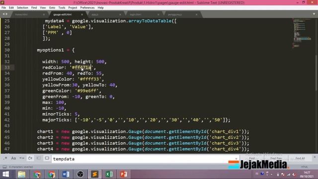This screenshot has height=179, width=318.
Task: Click line number 30 in gutter
Action: tap(7, 50)
